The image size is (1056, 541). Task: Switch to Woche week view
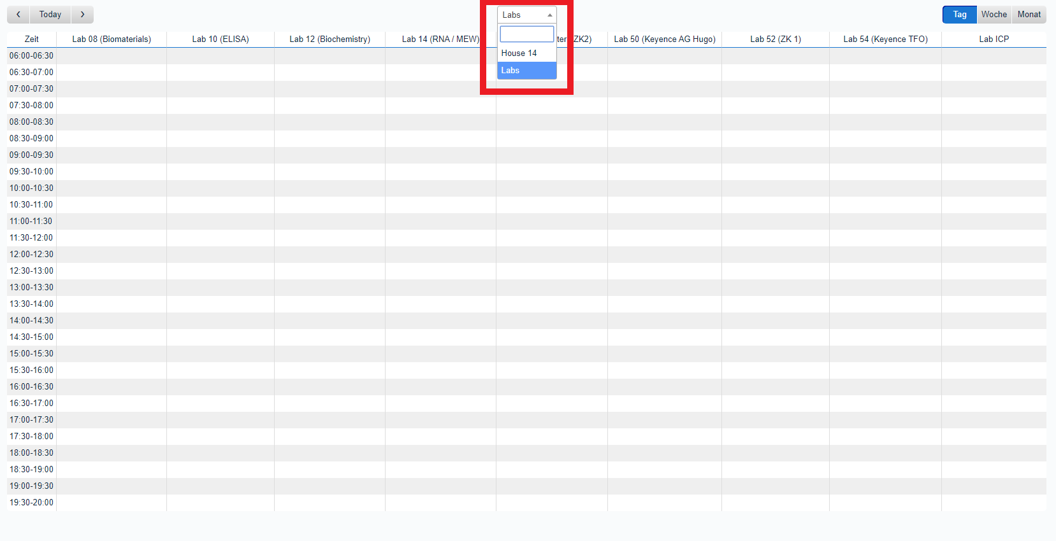994,15
